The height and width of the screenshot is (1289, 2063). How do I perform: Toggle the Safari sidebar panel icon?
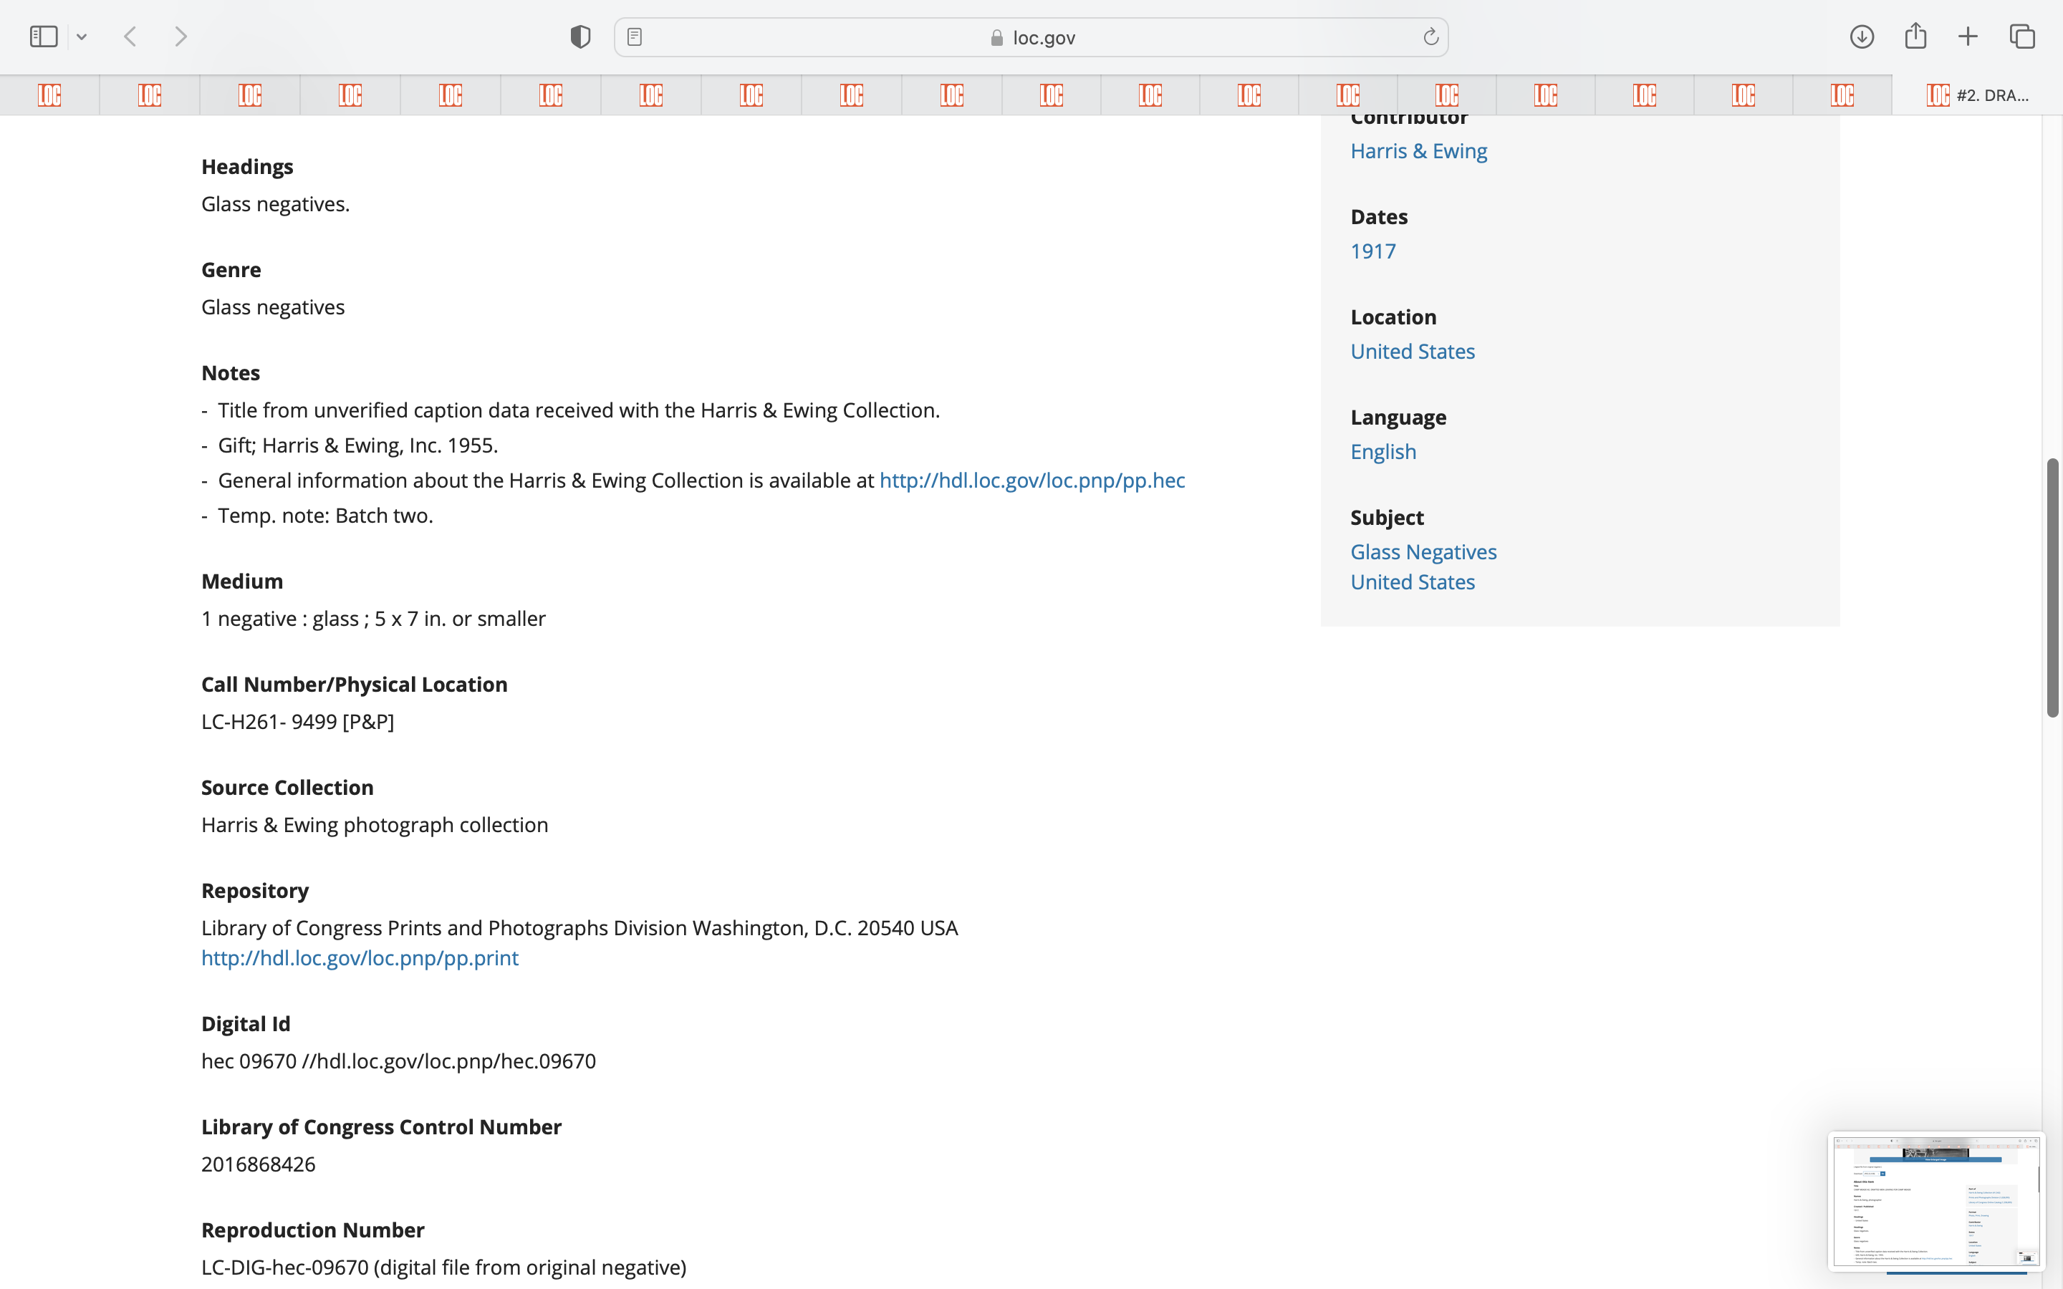44,37
